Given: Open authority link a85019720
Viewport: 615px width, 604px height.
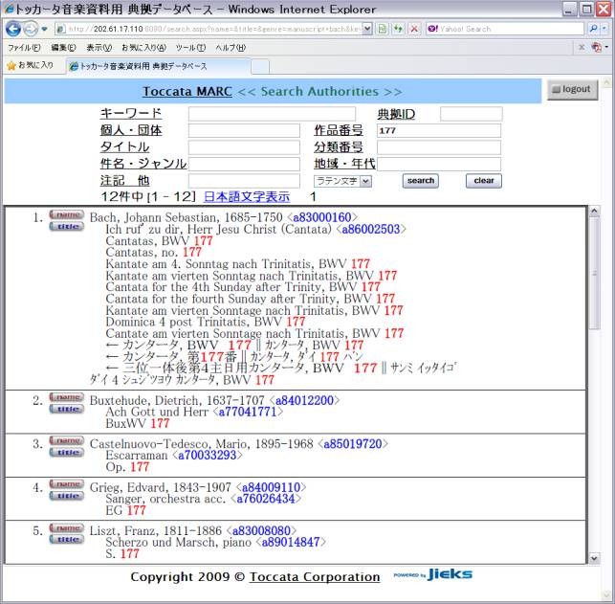Looking at the screenshot, I should click(353, 444).
